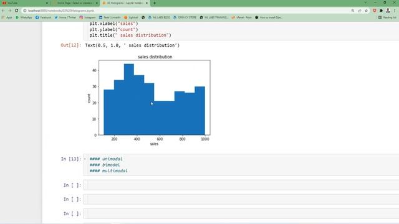This screenshot has height=224, width=399.
Task: Open the ML LABS TRAINING bookmark
Action: pyautogui.click(x=214, y=17)
